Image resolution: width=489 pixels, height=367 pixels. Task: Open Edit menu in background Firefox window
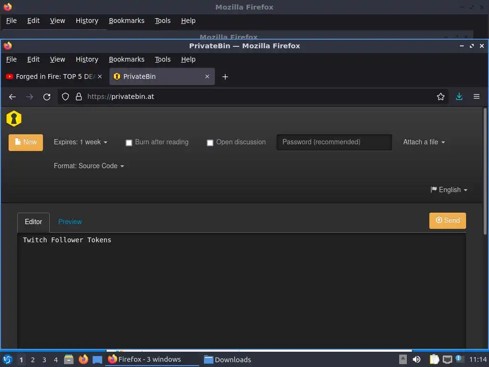tap(33, 21)
